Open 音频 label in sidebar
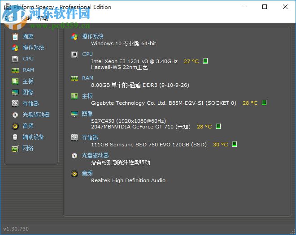The image size is (296, 235). tap(28, 126)
